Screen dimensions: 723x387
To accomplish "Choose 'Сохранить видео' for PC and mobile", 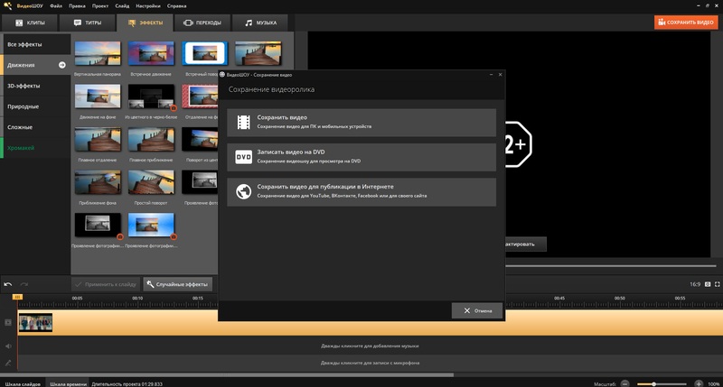I will [x=361, y=123].
